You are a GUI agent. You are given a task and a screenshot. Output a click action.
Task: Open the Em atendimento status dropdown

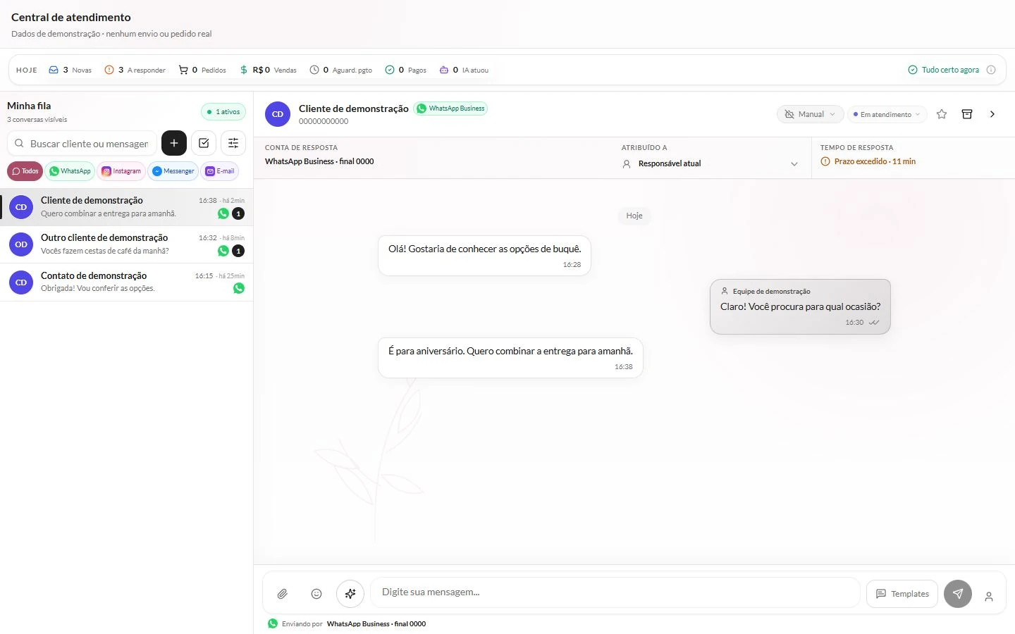(887, 114)
